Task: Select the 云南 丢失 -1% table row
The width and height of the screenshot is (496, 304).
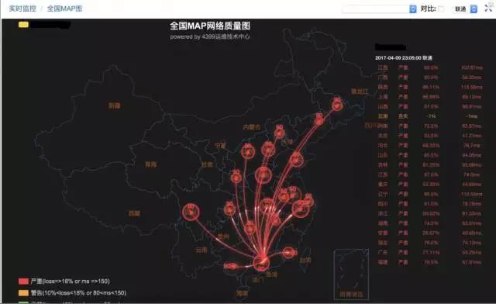Action: 430,116
